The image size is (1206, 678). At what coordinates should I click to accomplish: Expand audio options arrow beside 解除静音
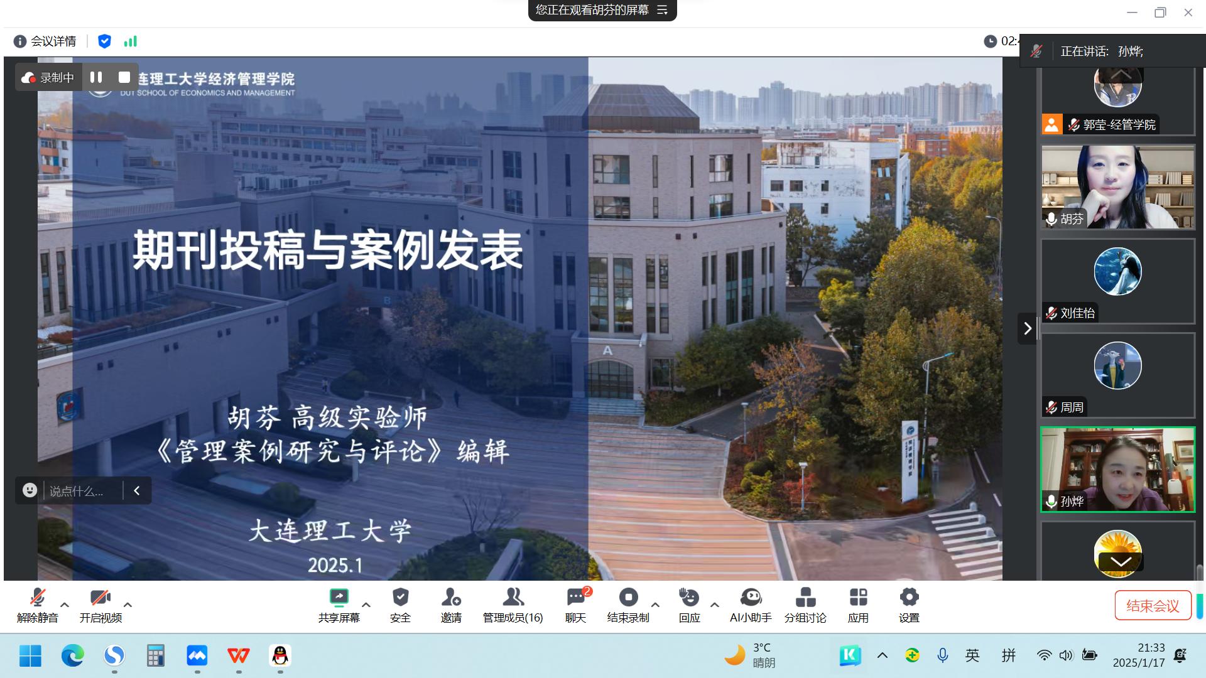65,605
